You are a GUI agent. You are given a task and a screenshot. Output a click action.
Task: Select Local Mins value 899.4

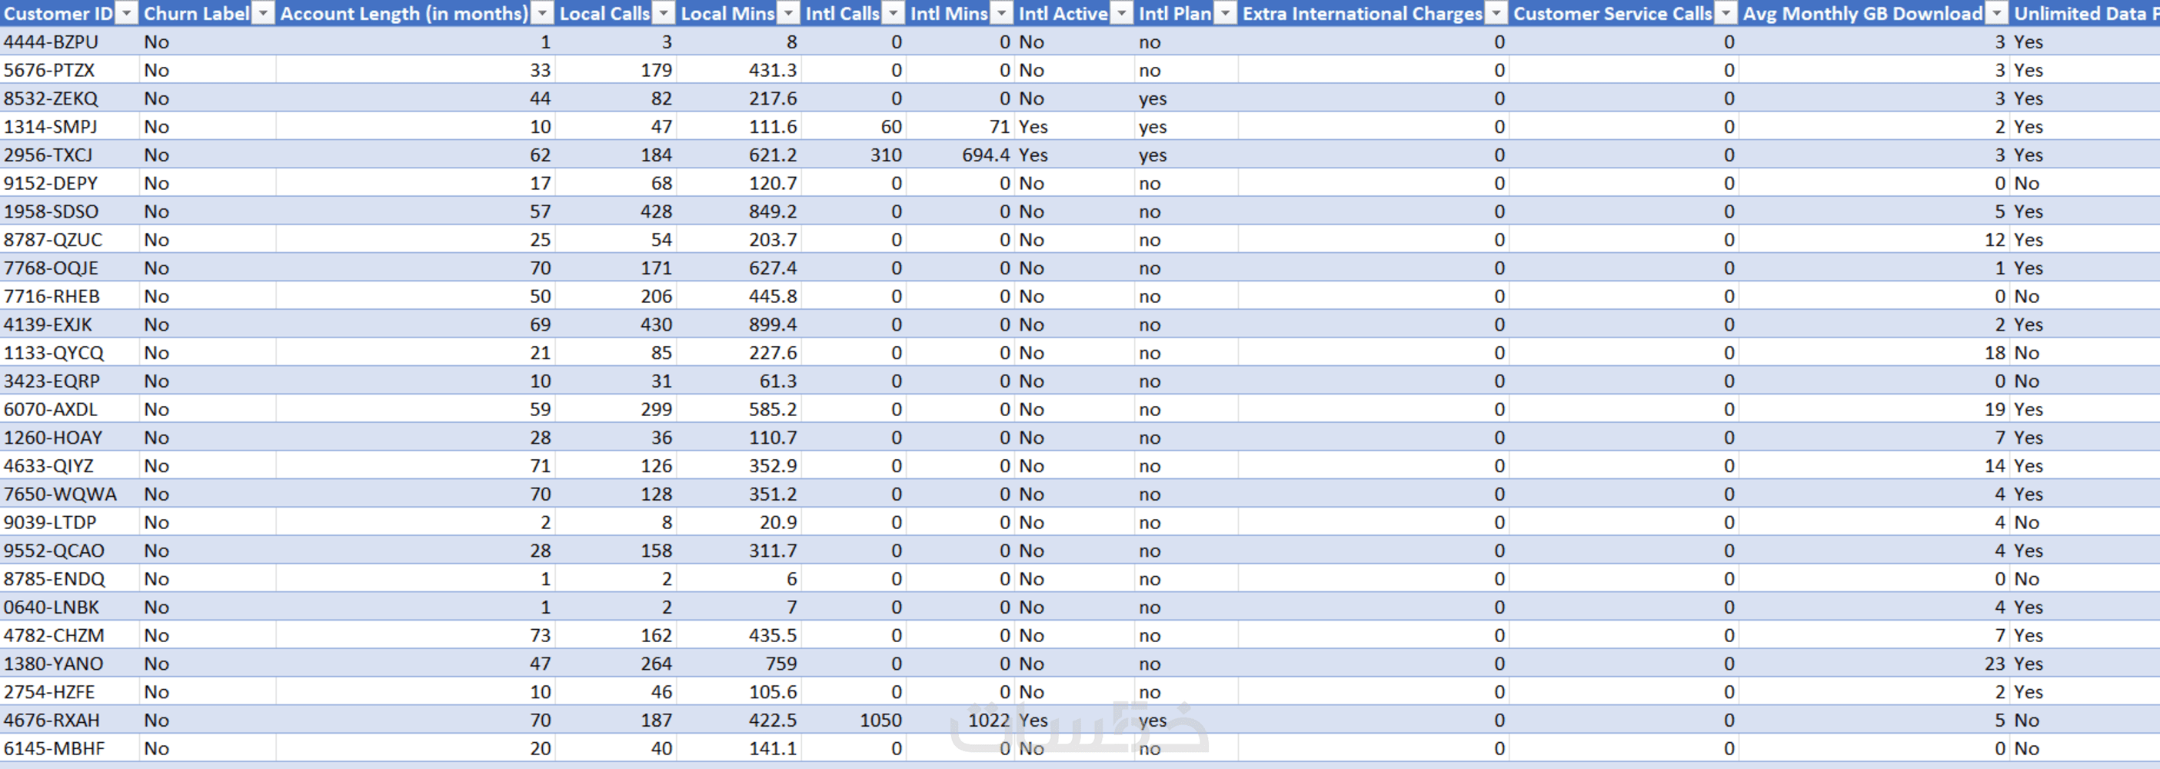(x=739, y=325)
